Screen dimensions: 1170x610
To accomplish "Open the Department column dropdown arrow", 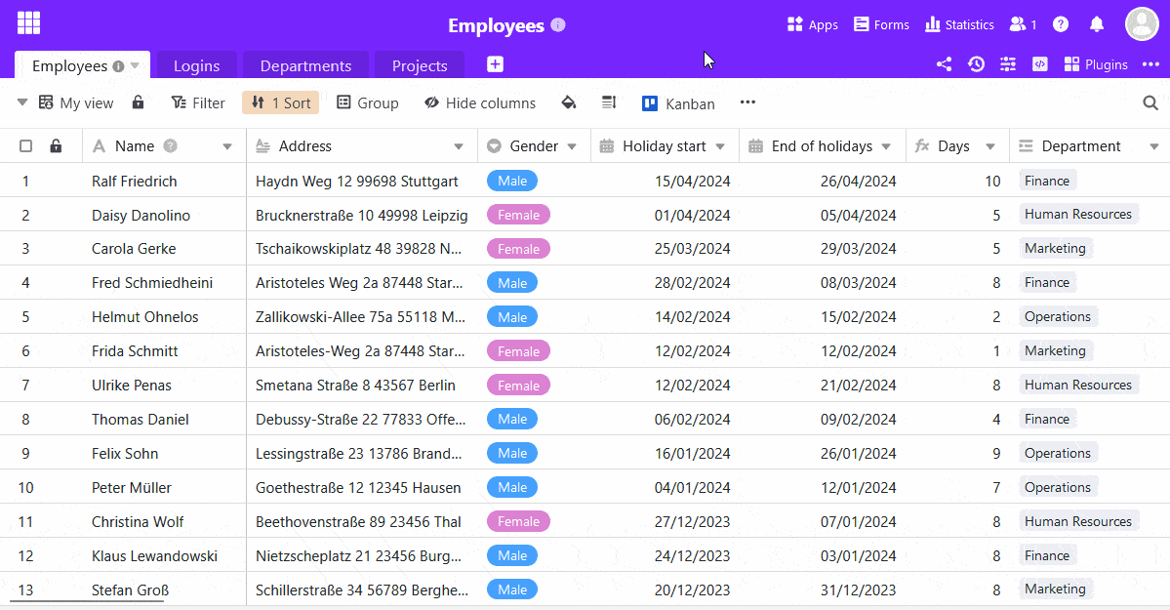I will pyautogui.click(x=1153, y=146).
